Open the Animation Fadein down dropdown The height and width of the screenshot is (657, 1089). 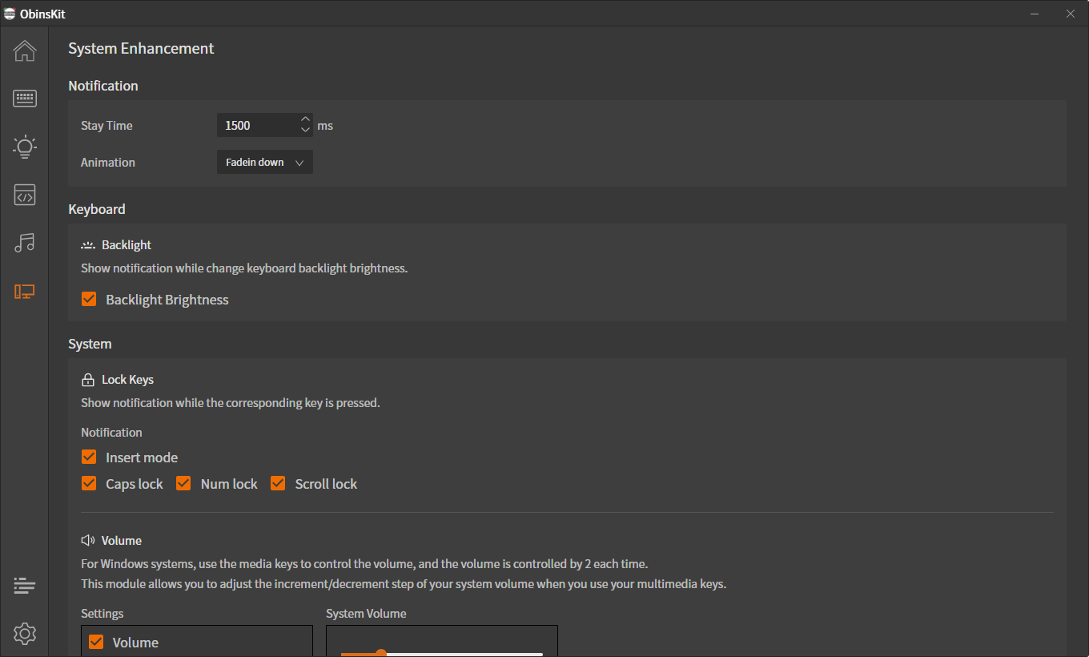click(265, 162)
